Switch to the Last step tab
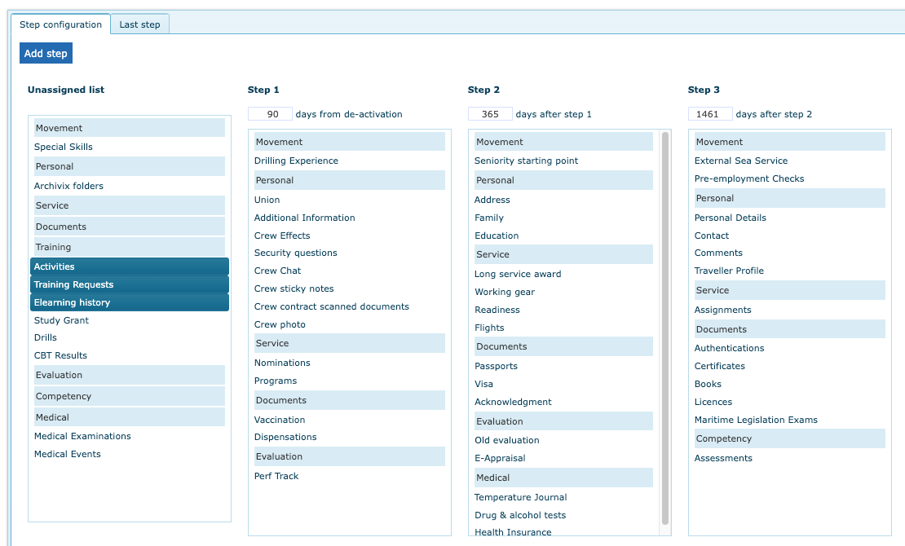Image resolution: width=905 pixels, height=546 pixels. 139,24
